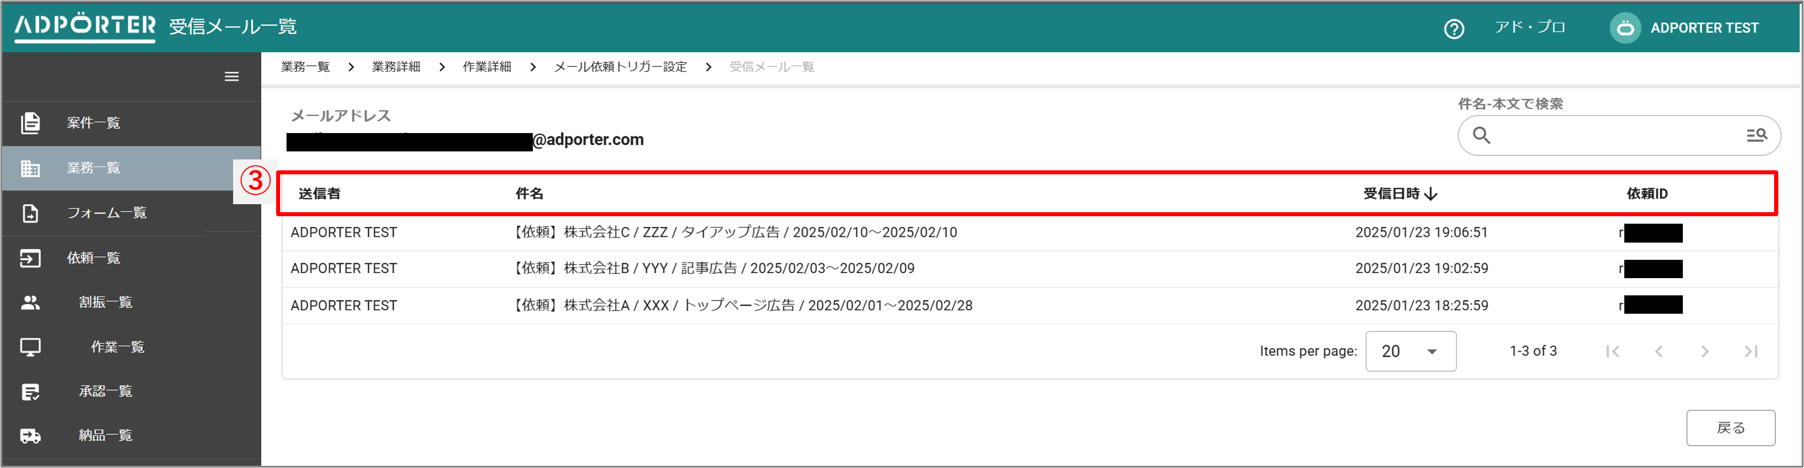This screenshot has height=468, width=1804.
Task: Click timestamp 2025/01/23 18:25:59
Action: pos(1422,306)
